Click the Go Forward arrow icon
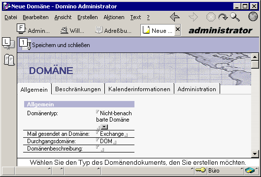The width and height of the screenshot is (261, 177). (x=193, y=17)
